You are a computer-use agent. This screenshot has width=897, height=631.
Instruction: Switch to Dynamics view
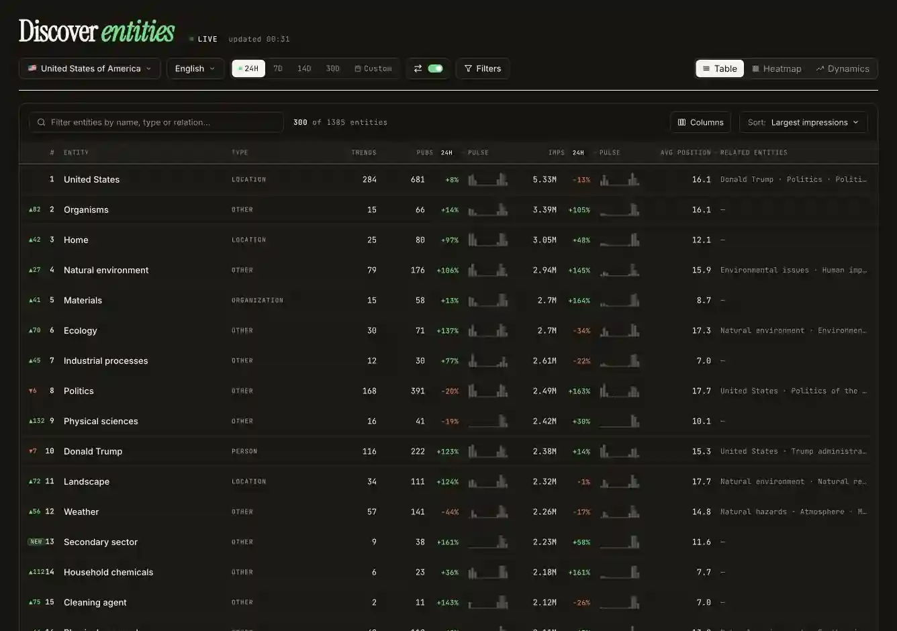coord(843,68)
